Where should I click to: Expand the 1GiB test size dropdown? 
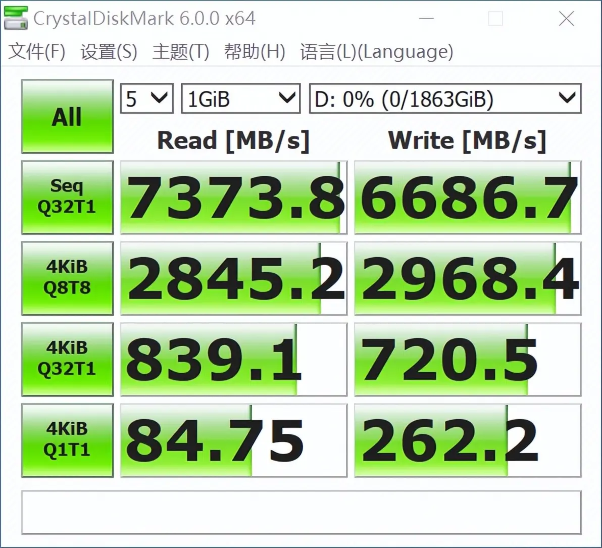[241, 98]
